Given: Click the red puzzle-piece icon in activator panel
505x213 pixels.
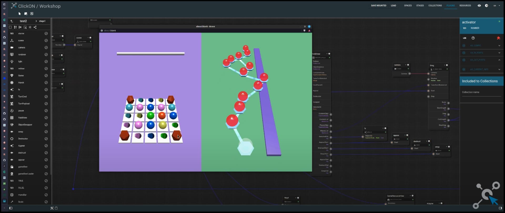Looking at the screenshot, I should point(498,38).
